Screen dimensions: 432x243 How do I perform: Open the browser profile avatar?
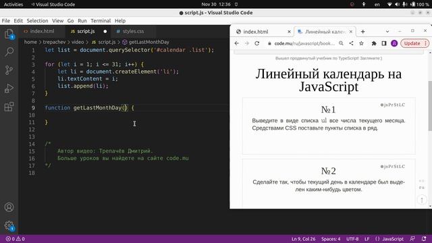pos(394,43)
